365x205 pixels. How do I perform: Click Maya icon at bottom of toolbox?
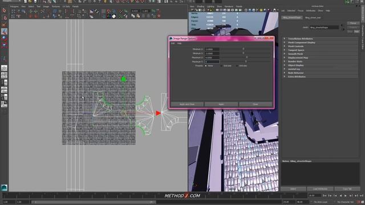click(x=4, y=187)
